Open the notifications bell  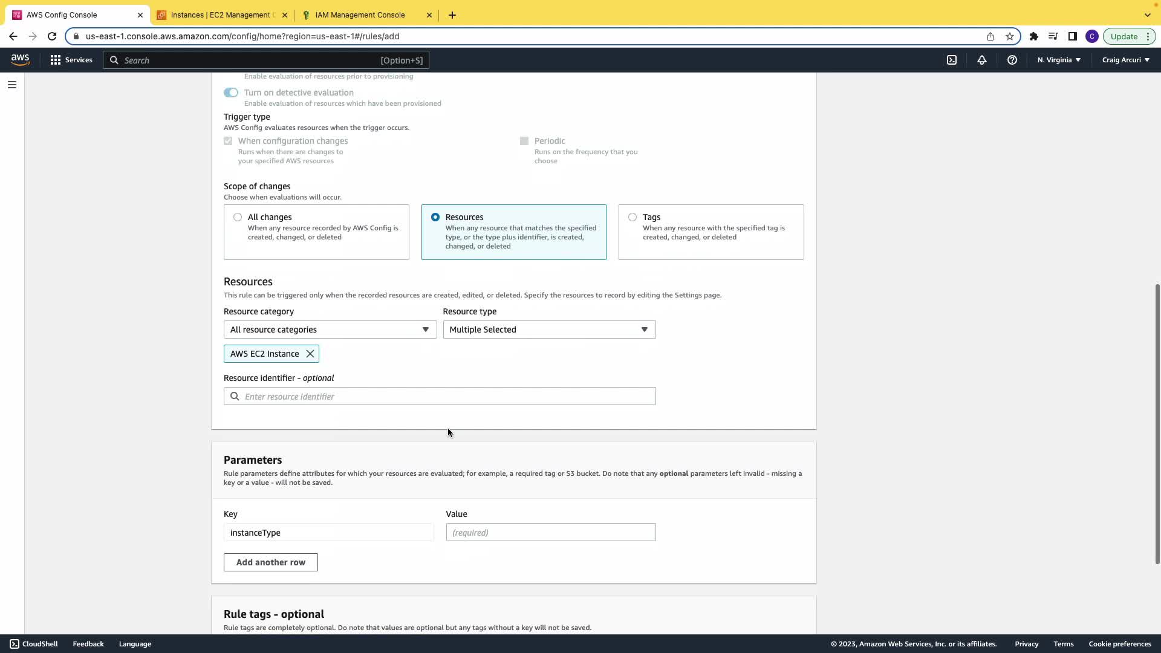coord(982,60)
